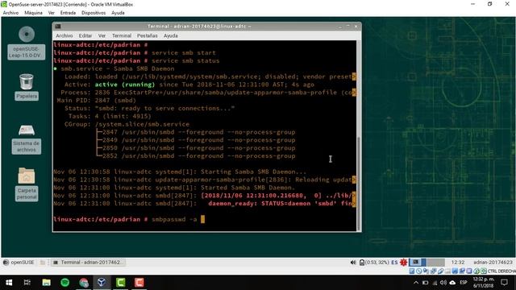
Task: Click the show desktop icon in guest panel
Action: [x=43, y=263]
